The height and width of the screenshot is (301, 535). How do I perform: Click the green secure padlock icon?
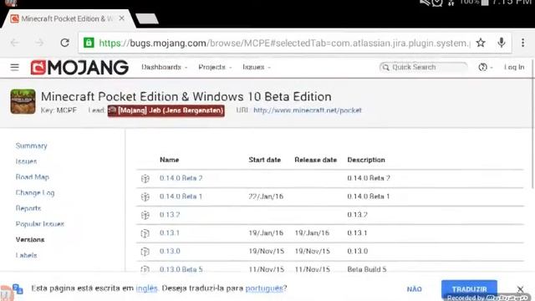pyautogui.click(x=89, y=43)
